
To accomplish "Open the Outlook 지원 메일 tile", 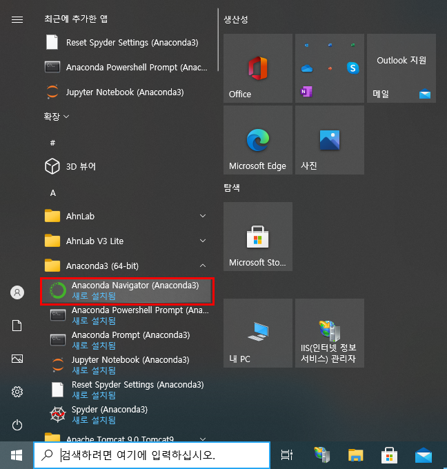I will click(401, 68).
